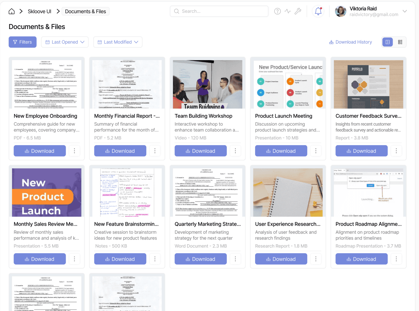Switch to list view layout
Viewport: 419px width, 311px height.
click(x=400, y=42)
